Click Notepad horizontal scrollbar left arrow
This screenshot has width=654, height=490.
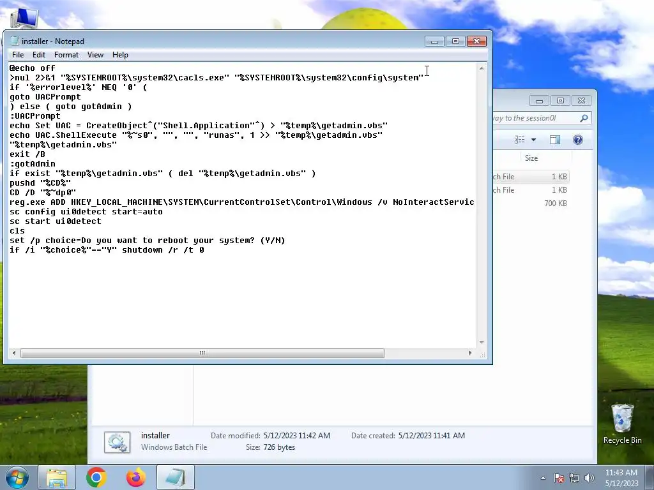click(x=14, y=353)
